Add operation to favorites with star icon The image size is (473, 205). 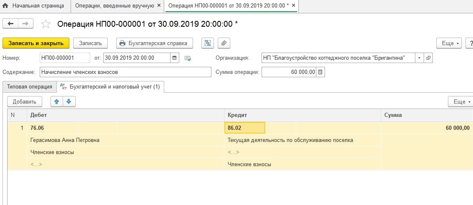point(46,24)
